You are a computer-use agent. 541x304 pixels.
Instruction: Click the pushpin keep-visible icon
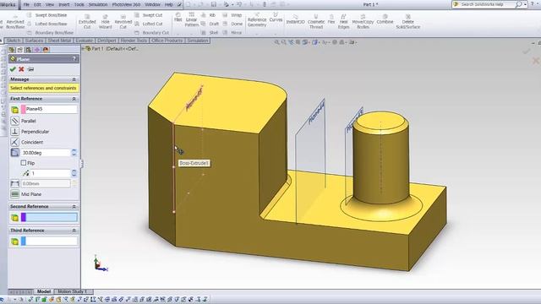30,69
